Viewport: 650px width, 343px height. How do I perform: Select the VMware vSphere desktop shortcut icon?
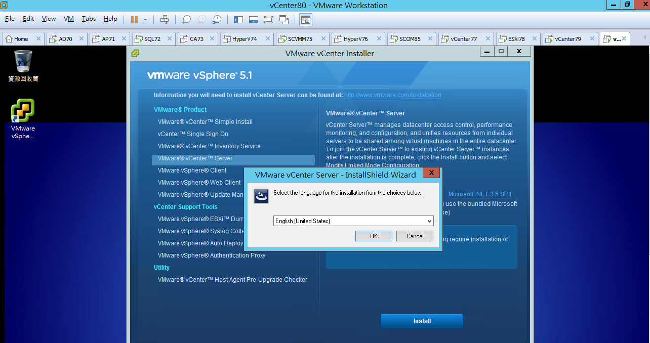[x=23, y=119]
